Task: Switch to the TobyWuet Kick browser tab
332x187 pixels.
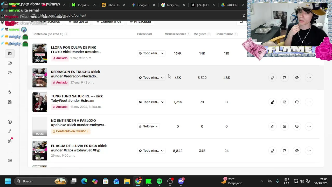Action: [x=84, y=5]
